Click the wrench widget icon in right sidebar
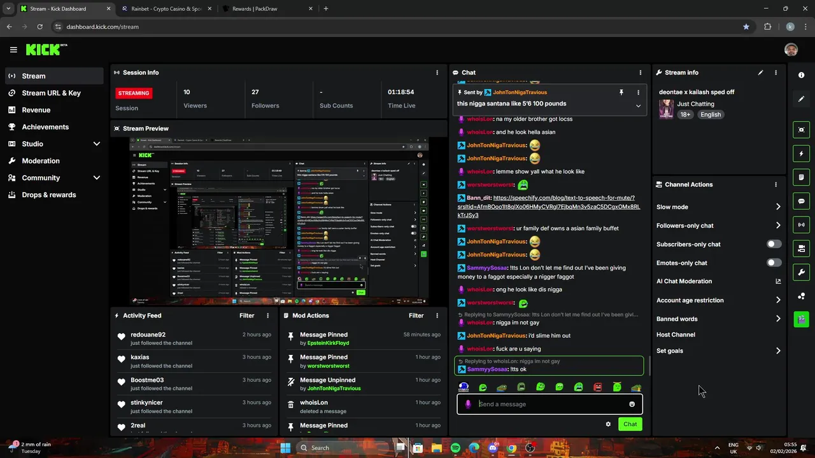 click(x=801, y=272)
